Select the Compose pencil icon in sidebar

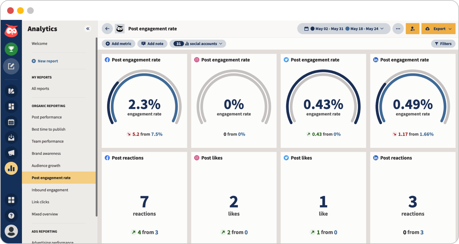pos(11,66)
